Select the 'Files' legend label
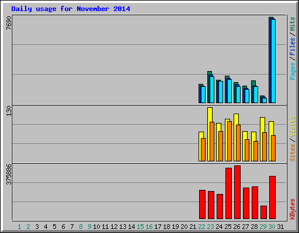The image size is (299, 233). [292, 46]
